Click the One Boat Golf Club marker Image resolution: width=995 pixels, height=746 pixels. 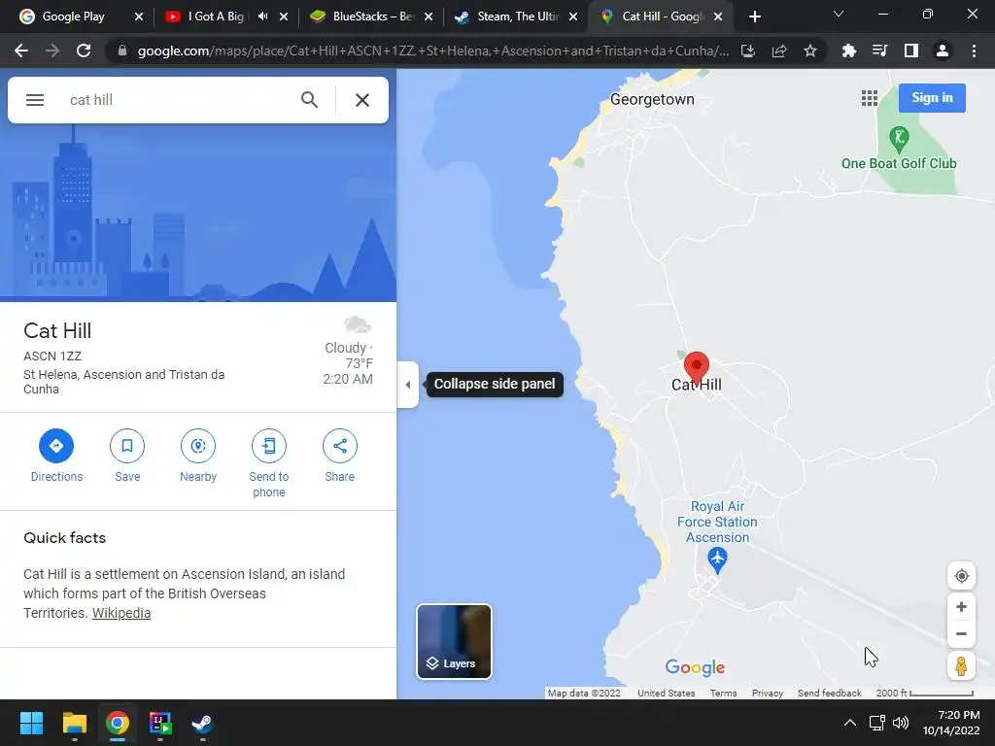click(x=899, y=138)
